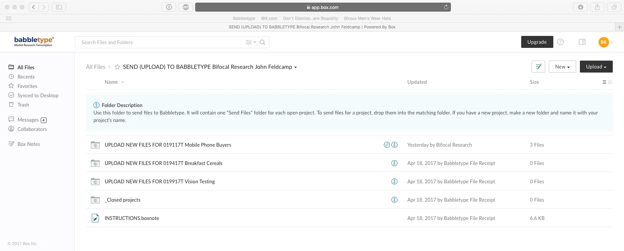Click IBX.com bookmark in favorites bar

269,18
